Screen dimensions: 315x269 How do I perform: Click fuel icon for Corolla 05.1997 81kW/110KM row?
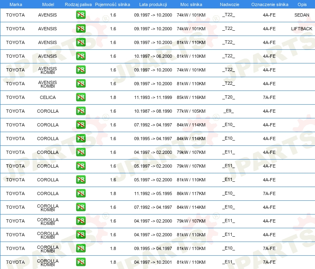pos(81,179)
